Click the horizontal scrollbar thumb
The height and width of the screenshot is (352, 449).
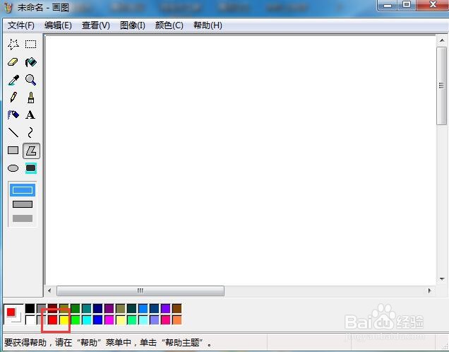140,291
